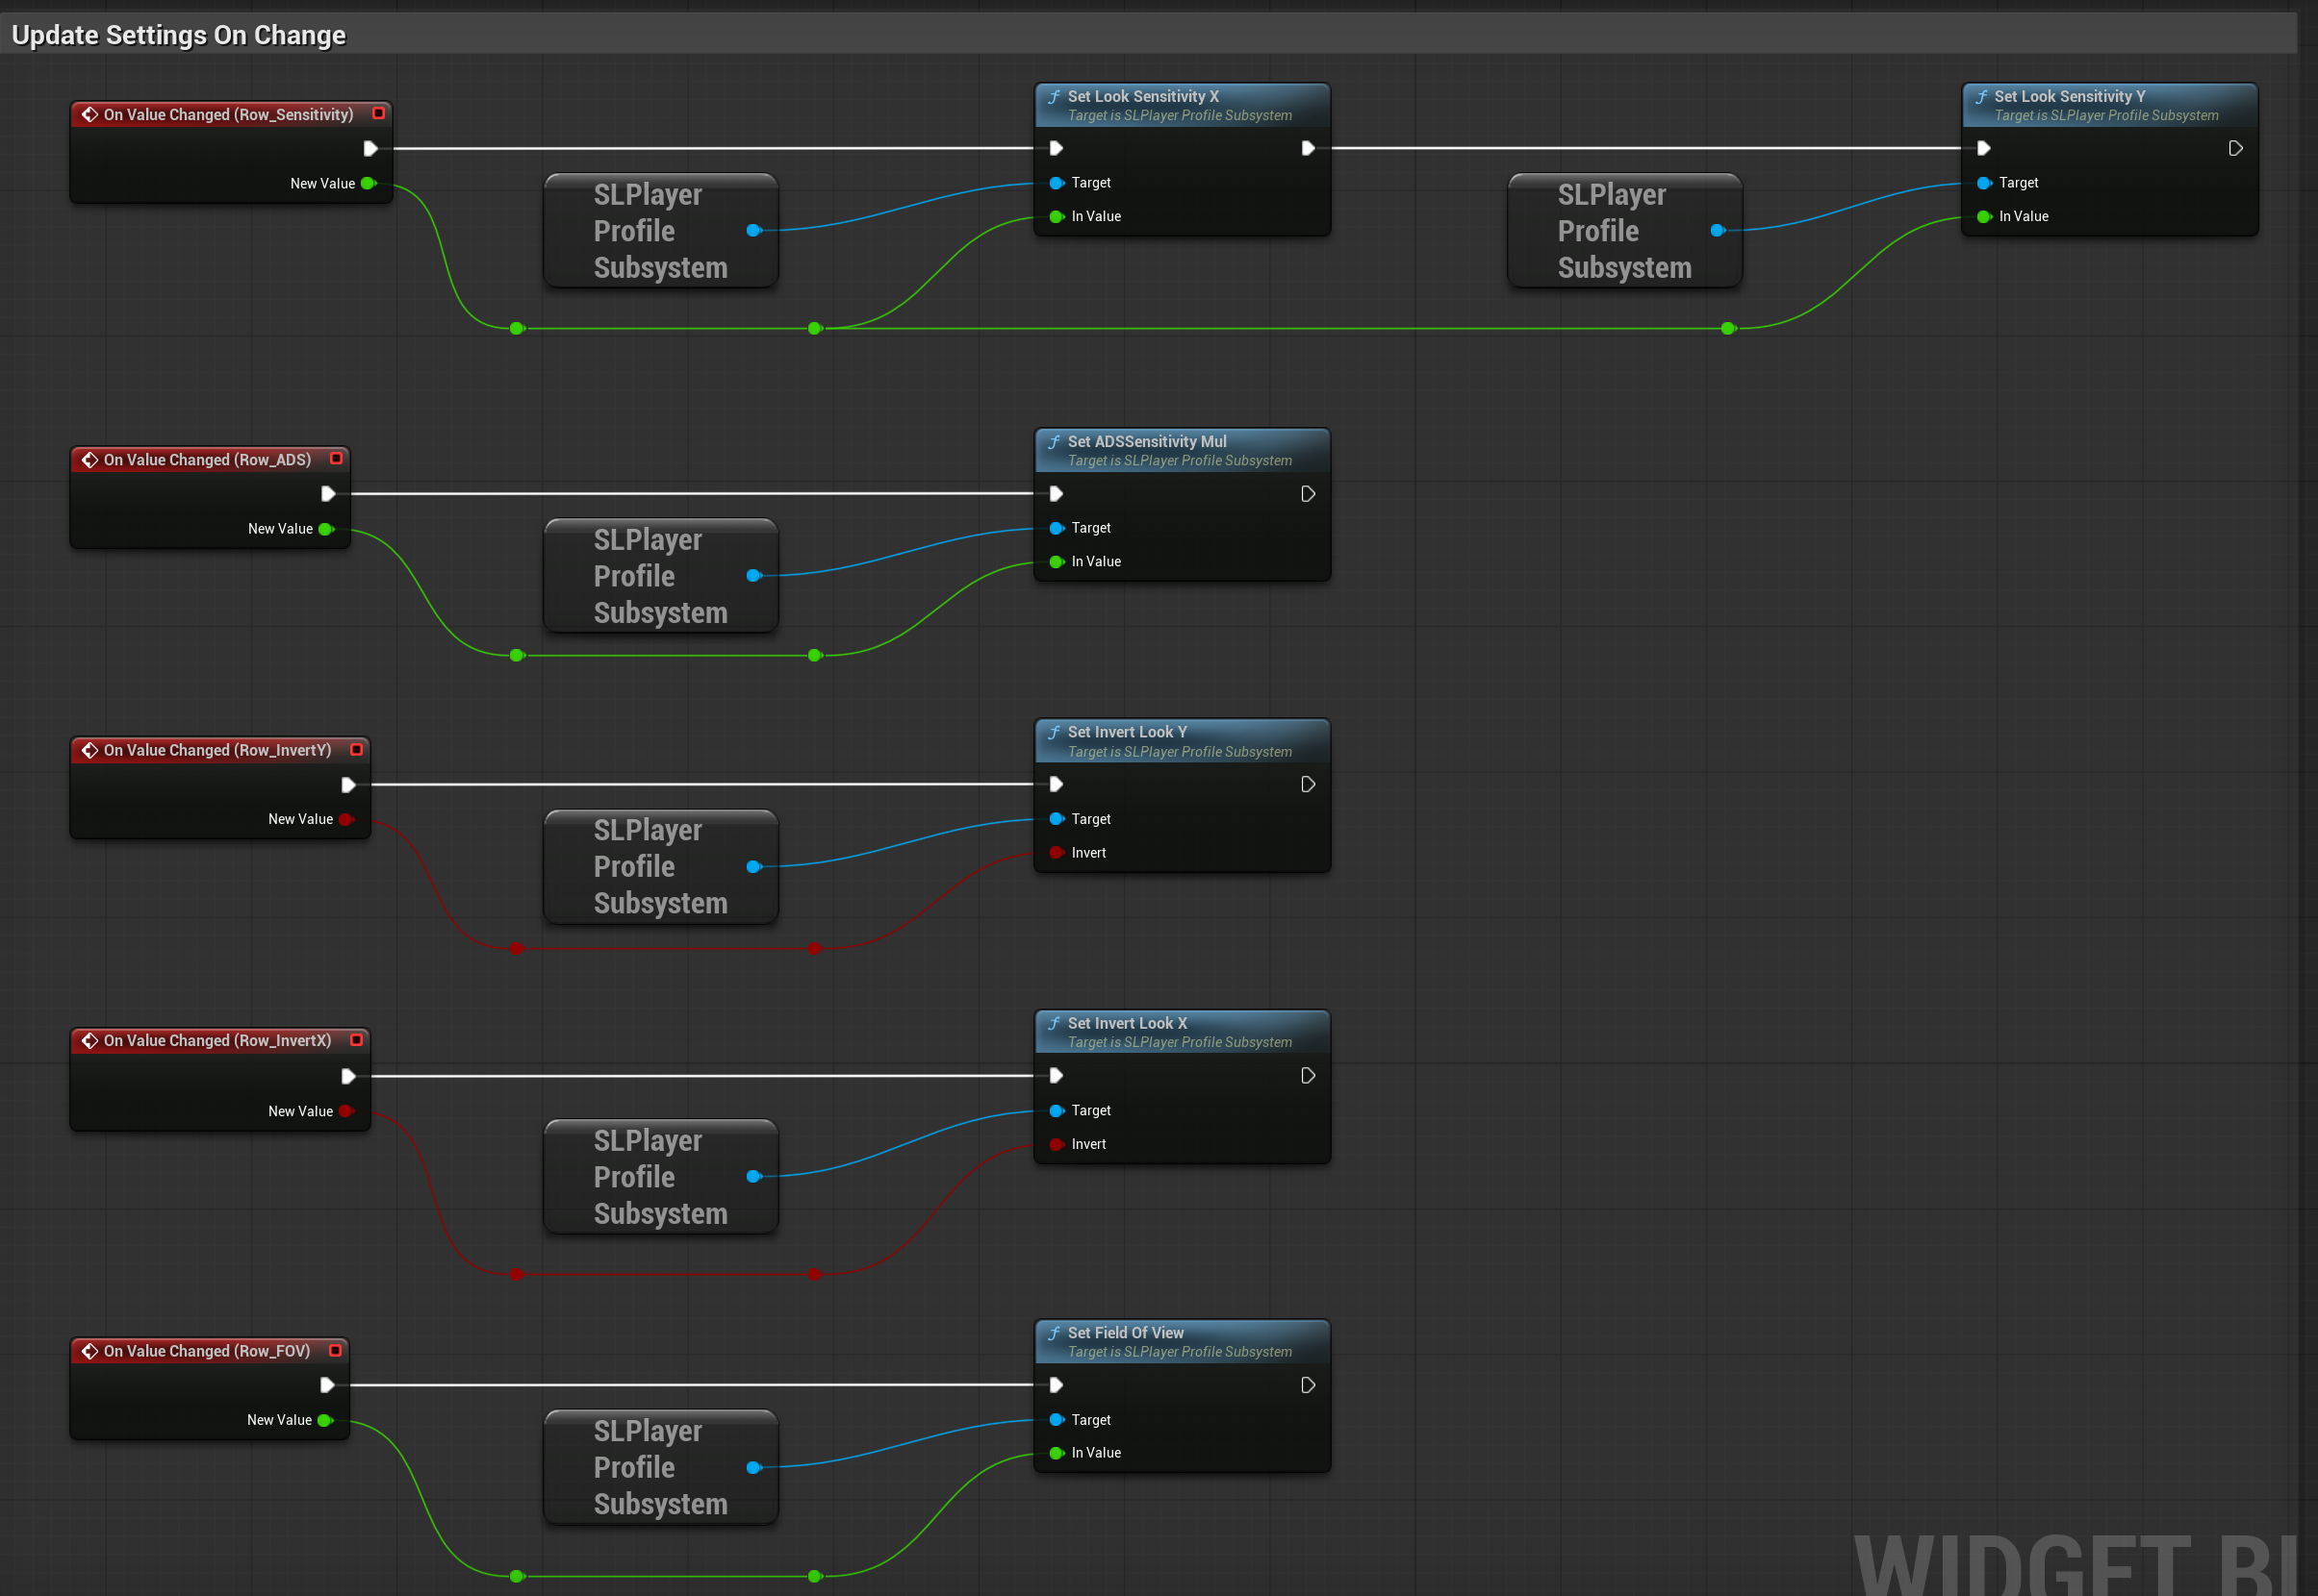Click exec input pin on Set Look Sensitivity X

[1056, 149]
